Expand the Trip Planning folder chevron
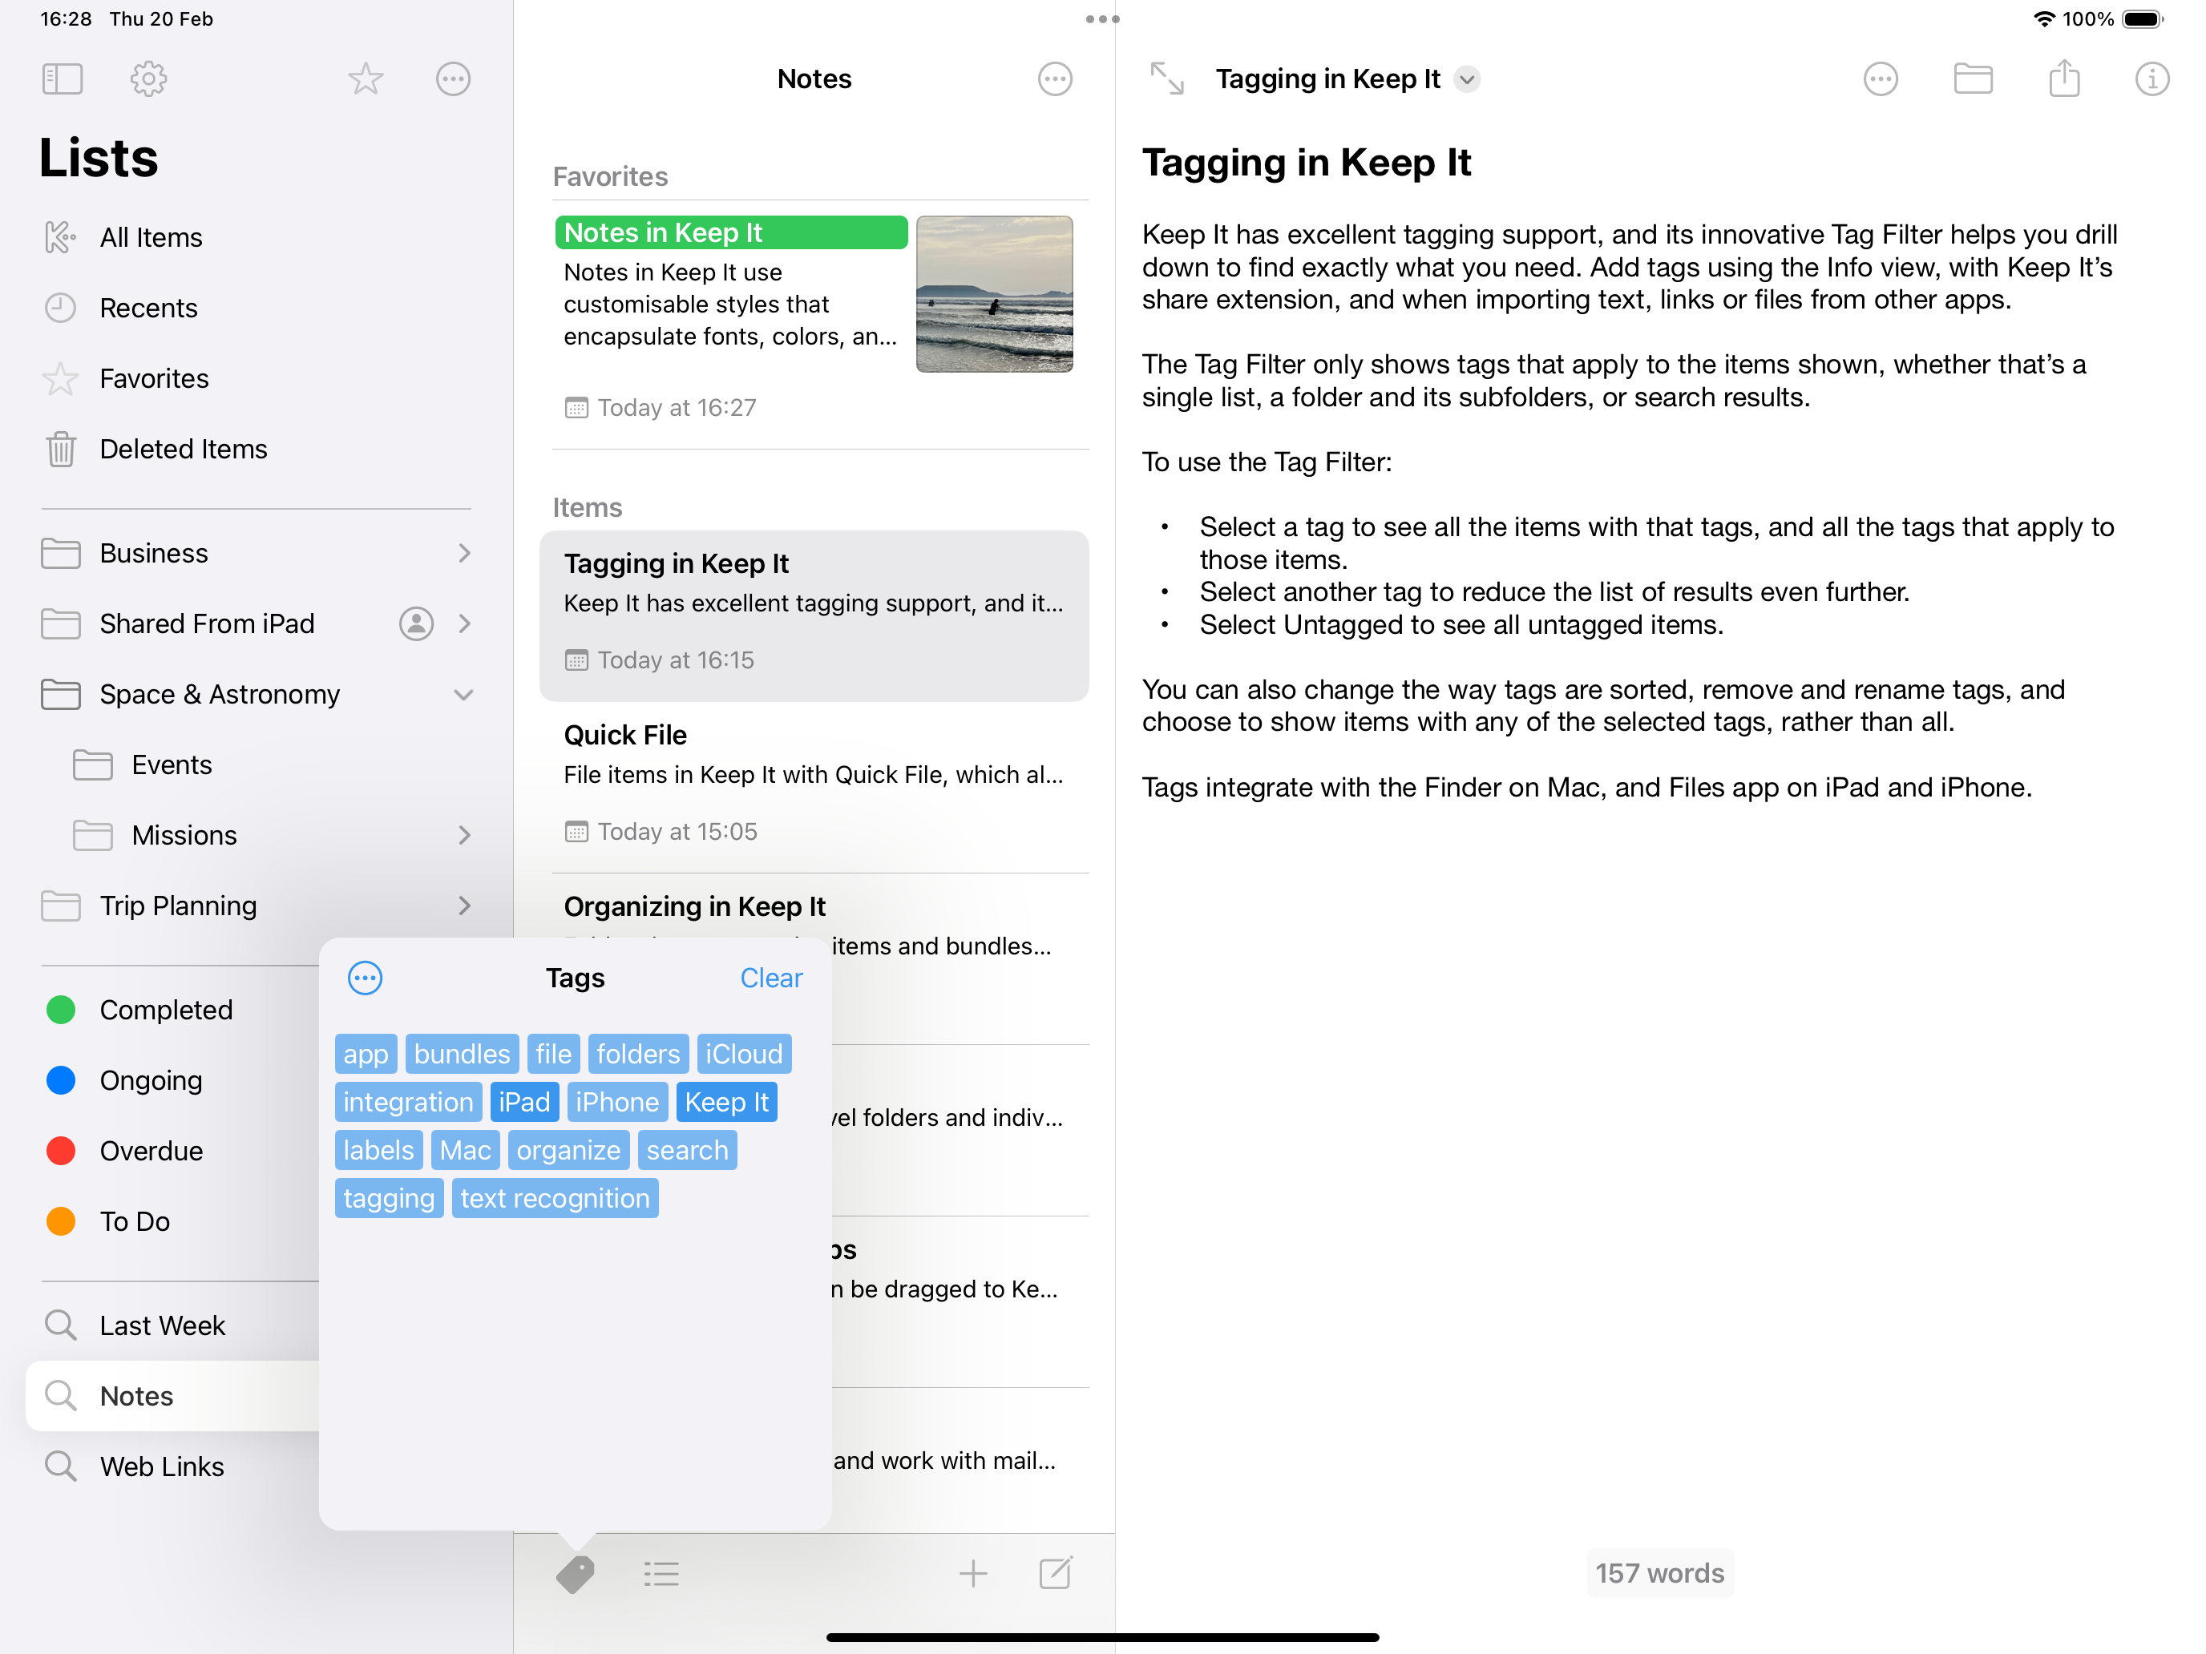Image resolution: width=2206 pixels, height=1654 pixels. click(x=464, y=906)
